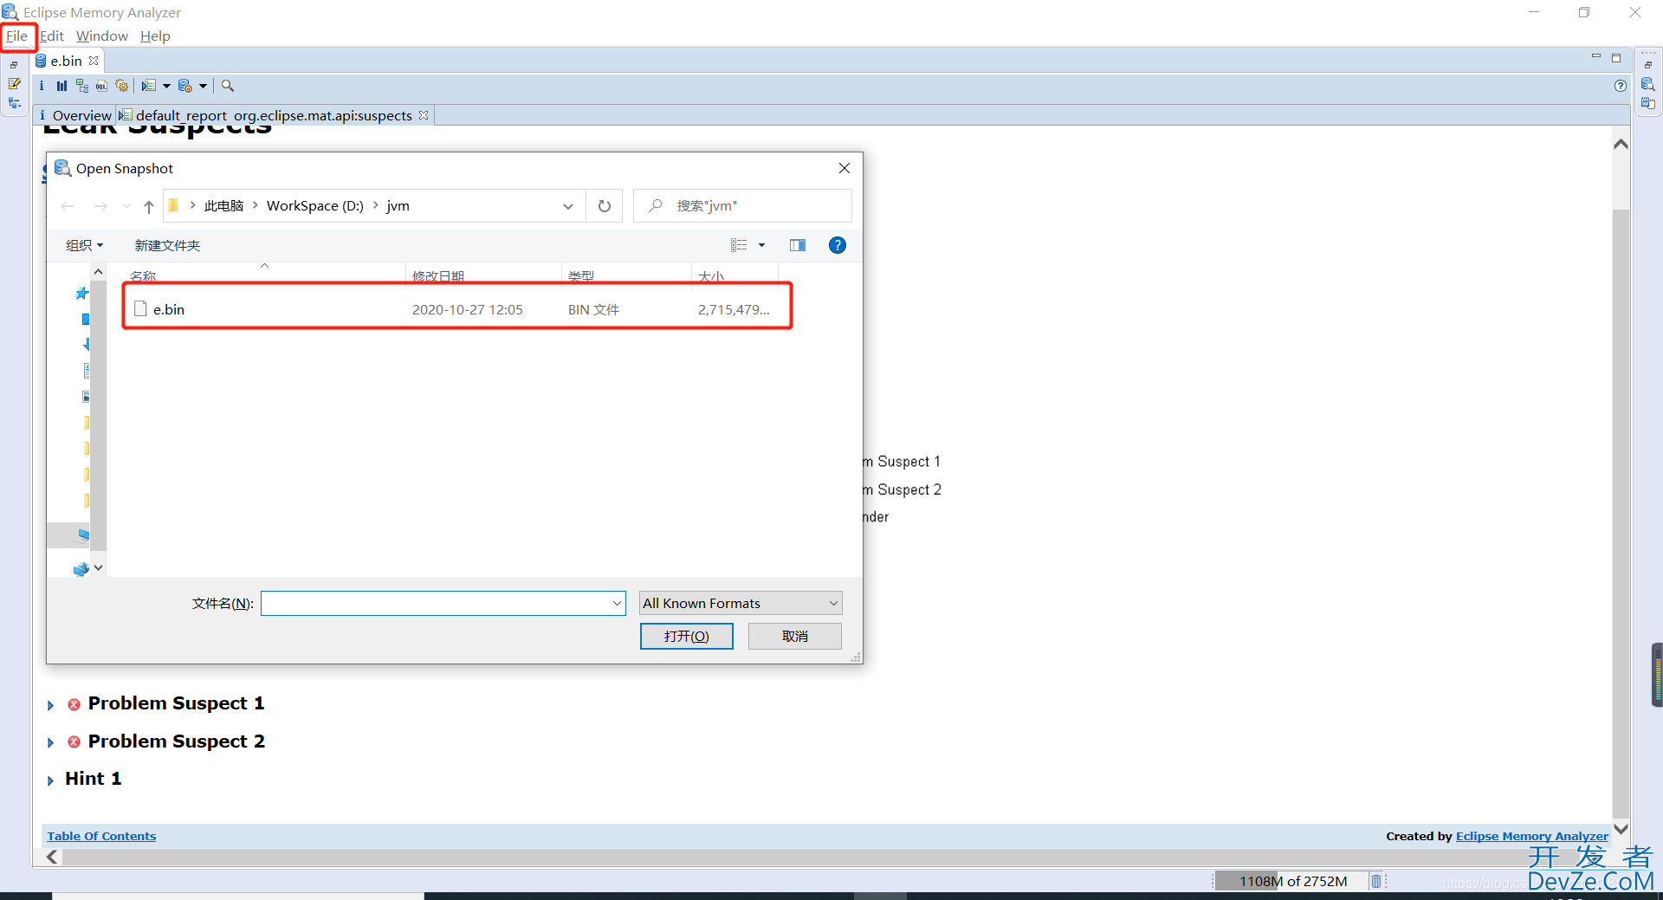Click the 取消 Cancel button
The width and height of the screenshot is (1663, 900).
pyautogui.click(x=795, y=636)
